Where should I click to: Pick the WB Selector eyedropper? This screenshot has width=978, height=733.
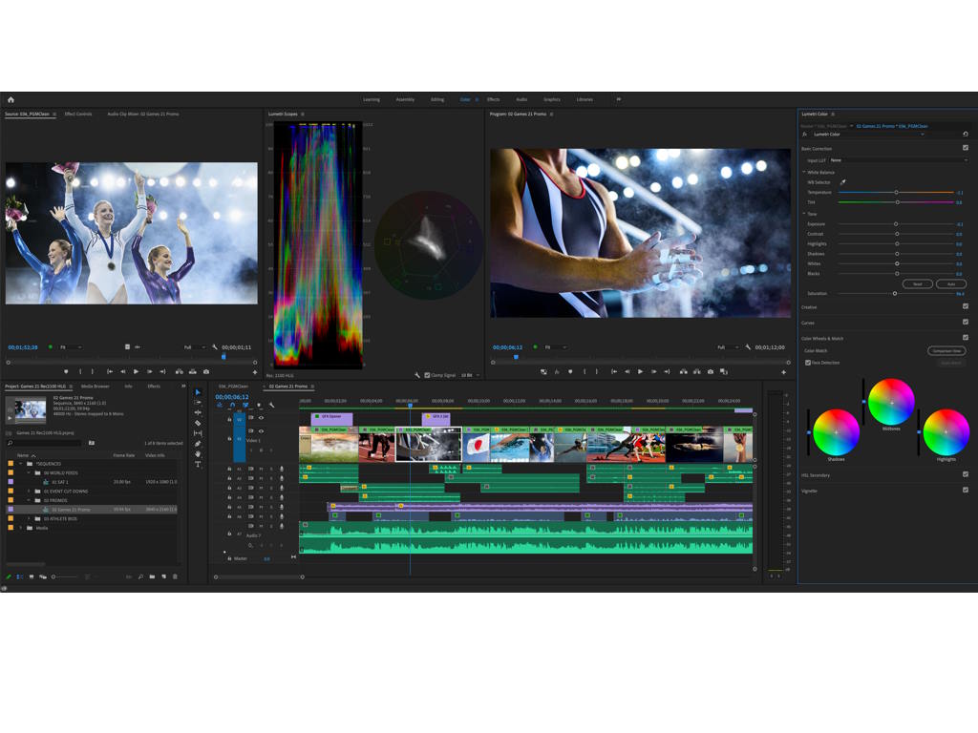coord(842,182)
